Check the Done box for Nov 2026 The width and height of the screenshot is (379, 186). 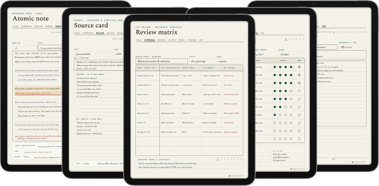(x=299, y=107)
